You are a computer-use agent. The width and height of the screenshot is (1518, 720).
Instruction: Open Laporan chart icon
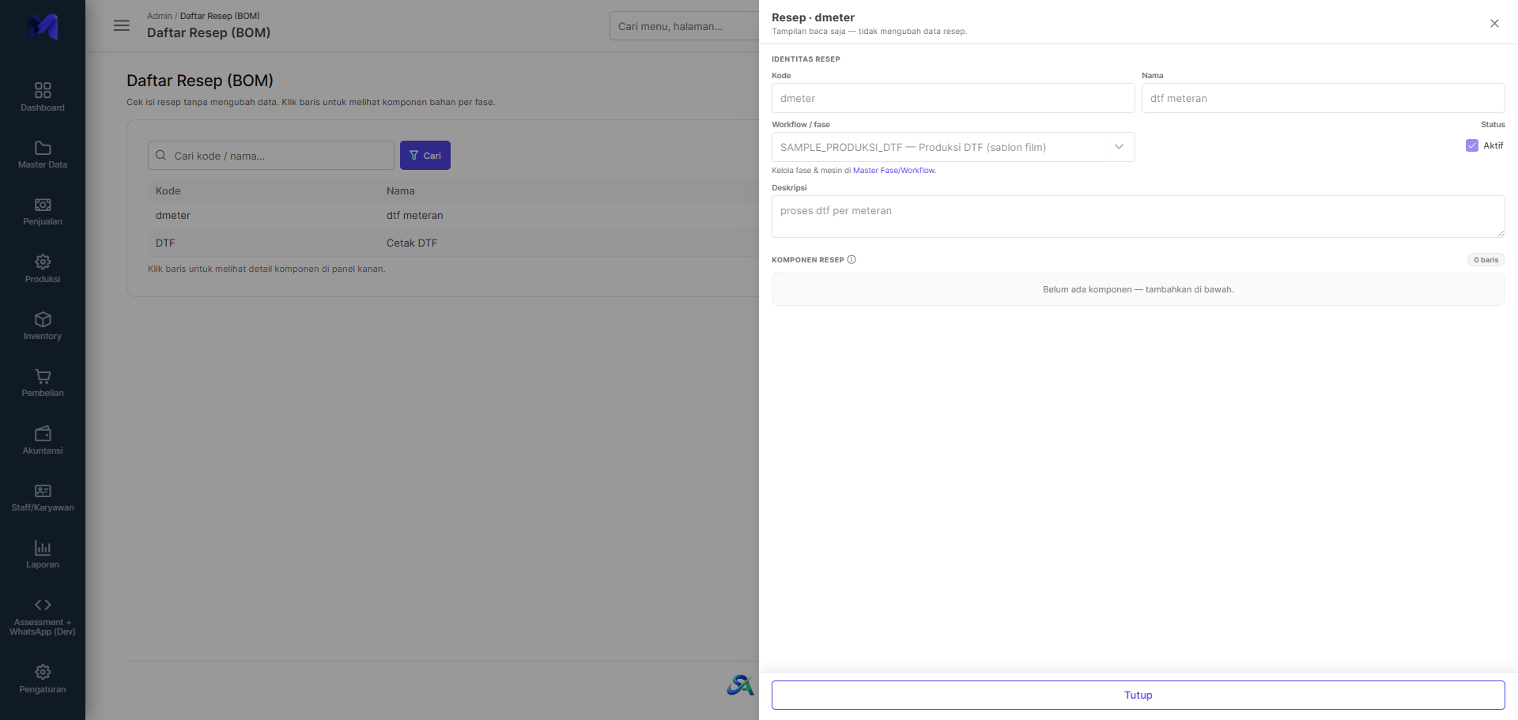tap(43, 548)
